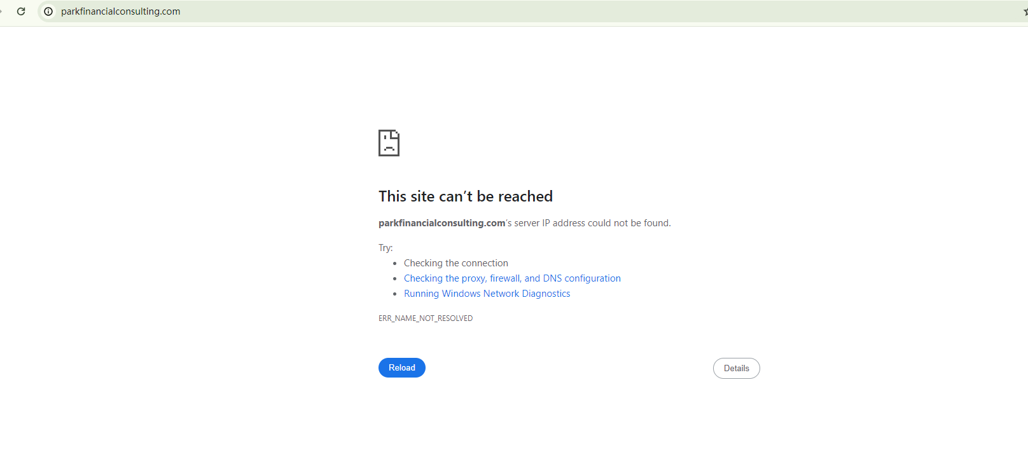Screen dimensions: 1028x450
Task: Click the bold parkfinancialconsulting.com domain in error message
Action: (x=441, y=223)
